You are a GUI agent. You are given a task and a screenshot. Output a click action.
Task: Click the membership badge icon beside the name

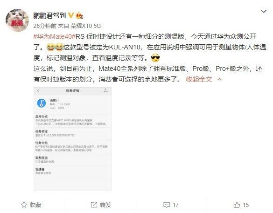(79, 16)
